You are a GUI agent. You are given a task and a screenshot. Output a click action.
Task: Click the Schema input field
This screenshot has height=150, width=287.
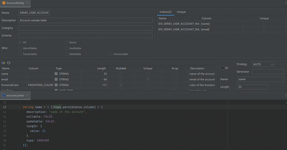click(85, 35)
